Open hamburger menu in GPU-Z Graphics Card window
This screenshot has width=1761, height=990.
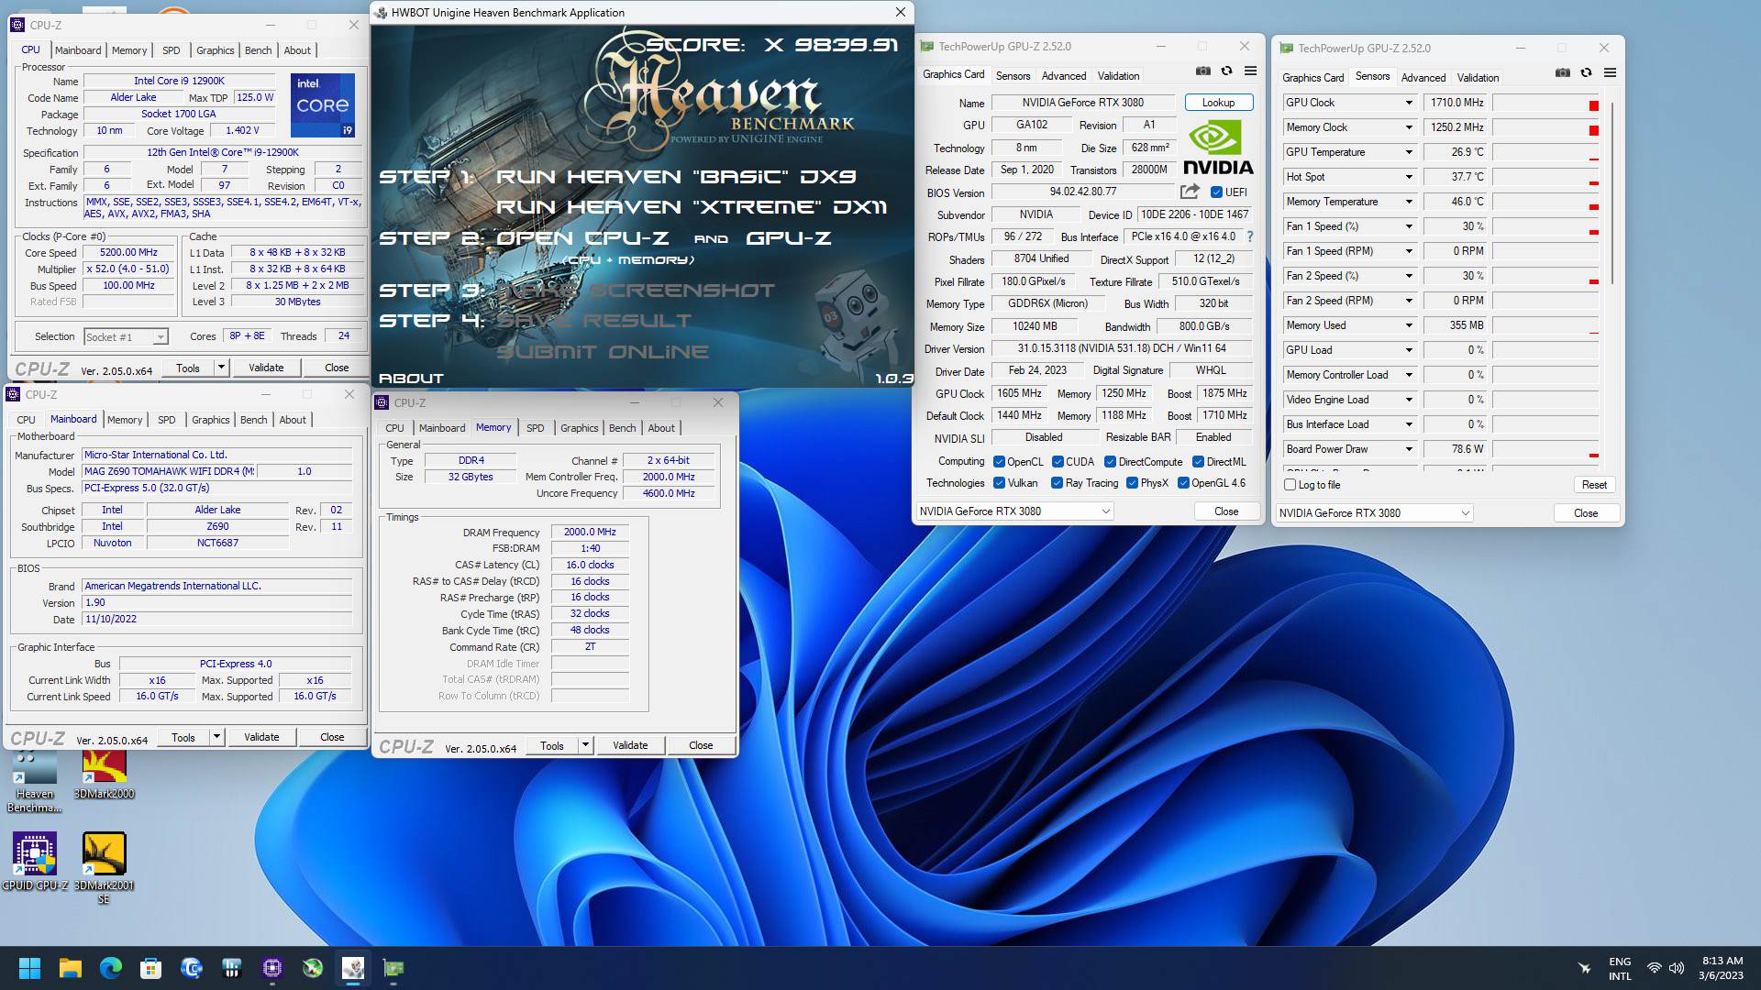click(x=1250, y=71)
